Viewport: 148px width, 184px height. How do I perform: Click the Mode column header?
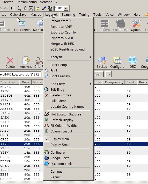(x=38, y=82)
